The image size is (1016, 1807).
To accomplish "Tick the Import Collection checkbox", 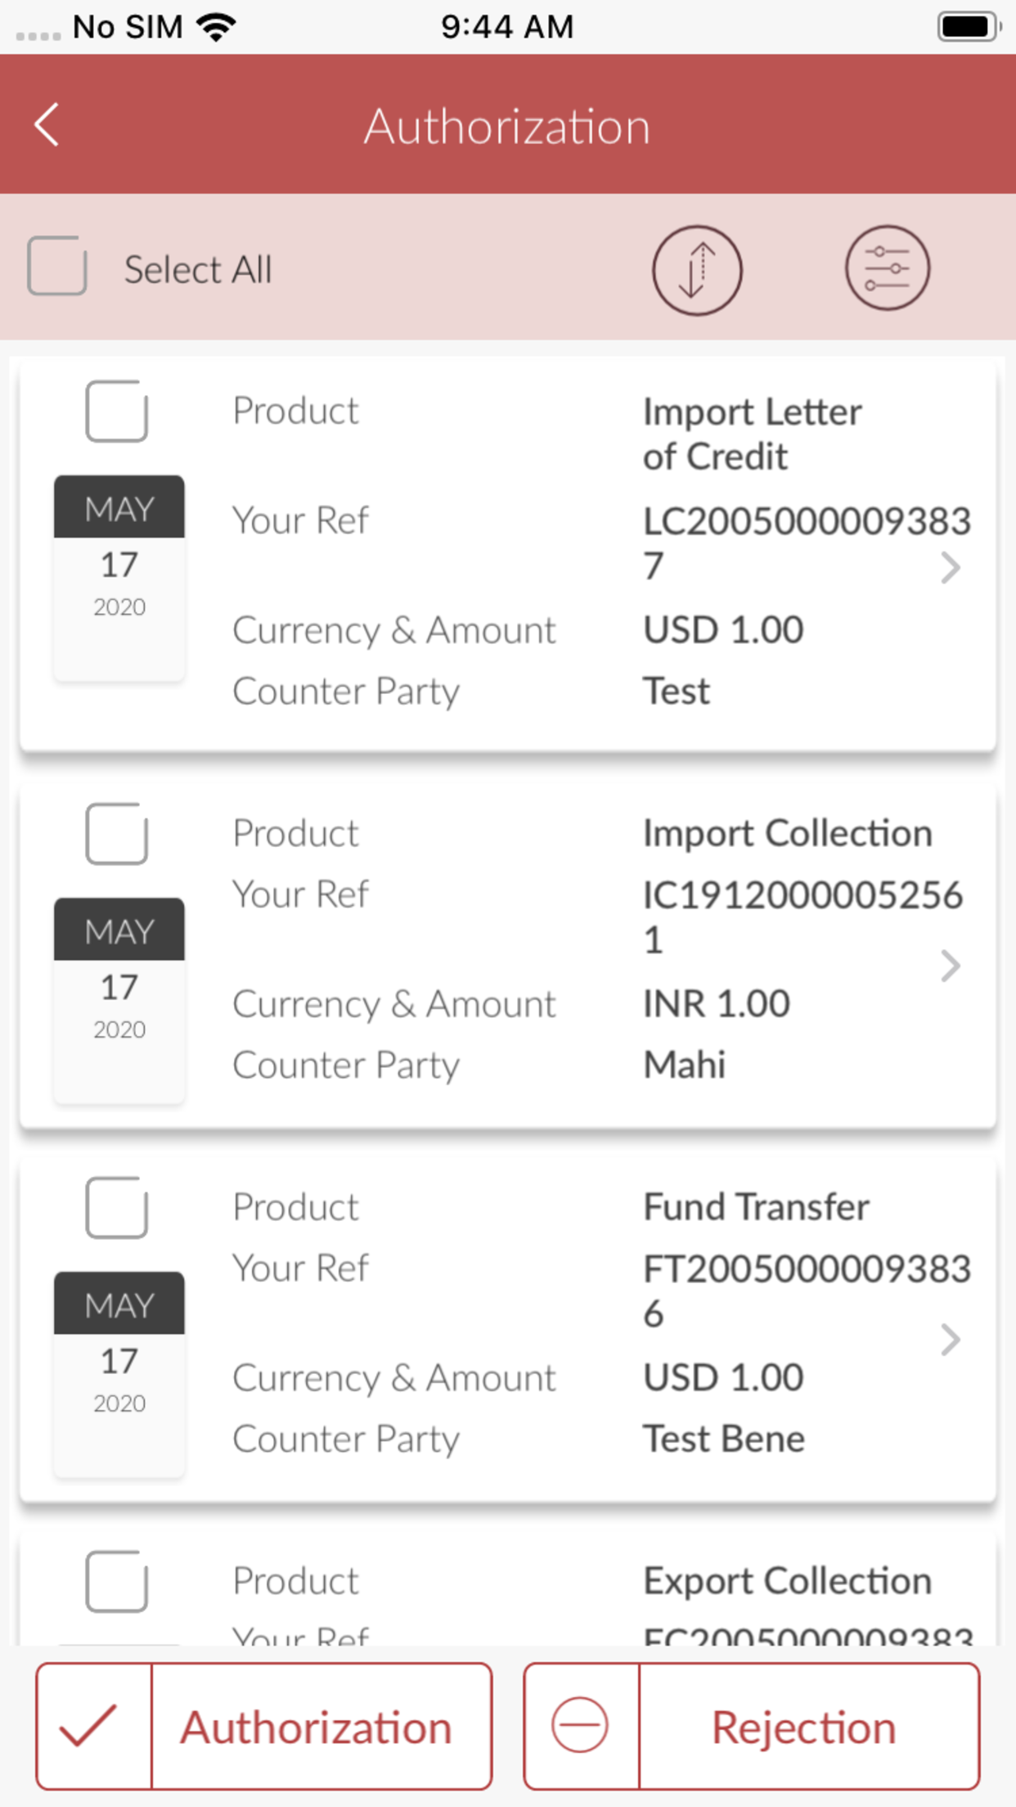I will click(x=117, y=834).
